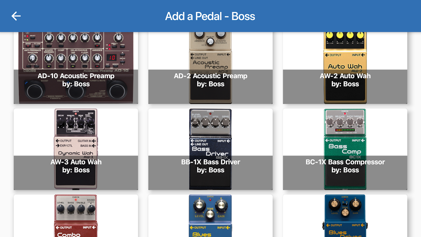Screen dimensions: 421x237
Task: Choose the BC-1X Bass Compressor pedal
Action: pos(345,149)
